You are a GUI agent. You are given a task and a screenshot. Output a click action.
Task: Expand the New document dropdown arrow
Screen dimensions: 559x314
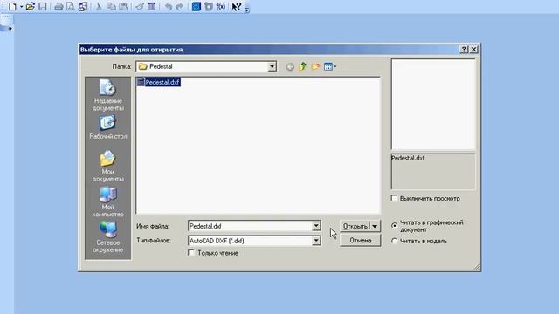click(x=21, y=7)
